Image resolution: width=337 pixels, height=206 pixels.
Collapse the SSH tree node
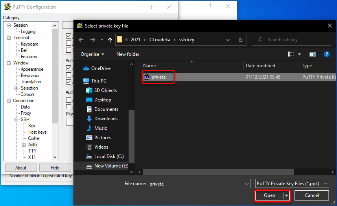pyautogui.click(x=17, y=120)
